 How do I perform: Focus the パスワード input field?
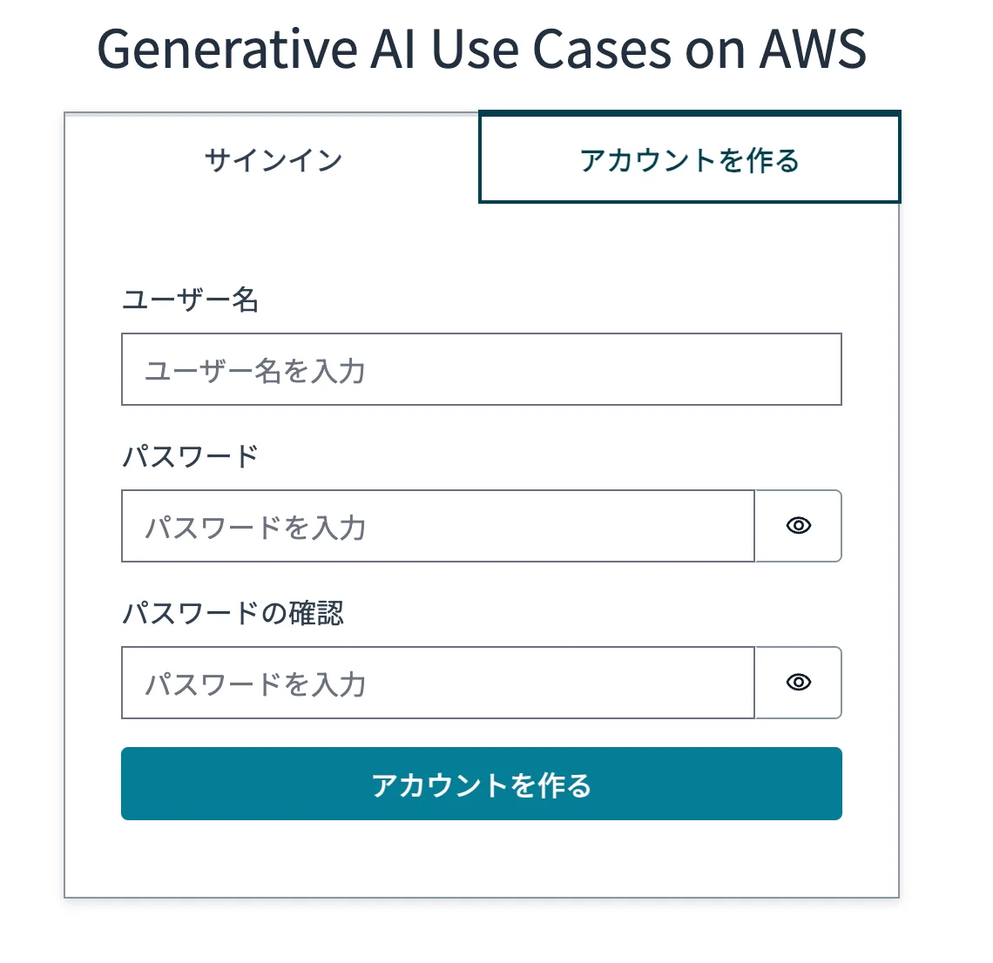click(x=438, y=526)
